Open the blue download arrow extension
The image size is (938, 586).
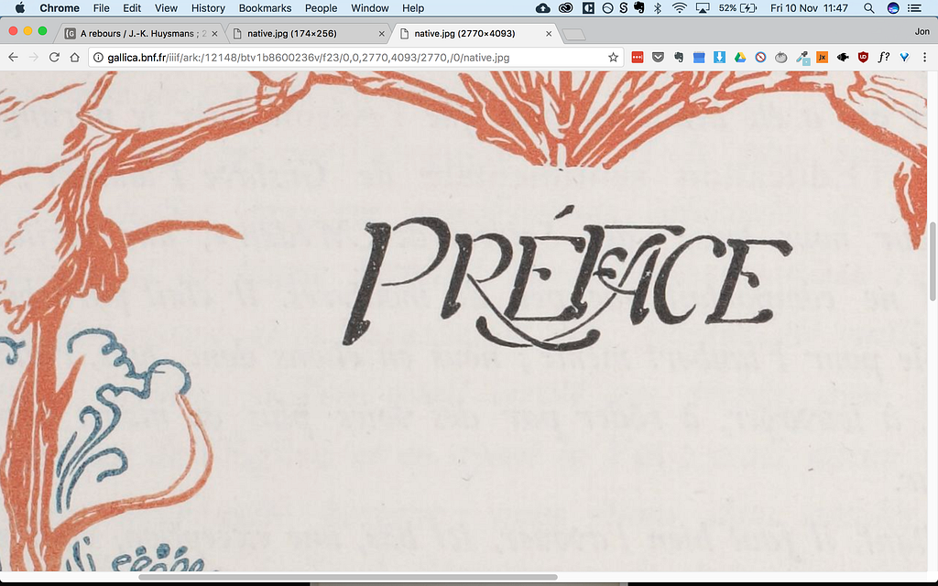coord(720,58)
